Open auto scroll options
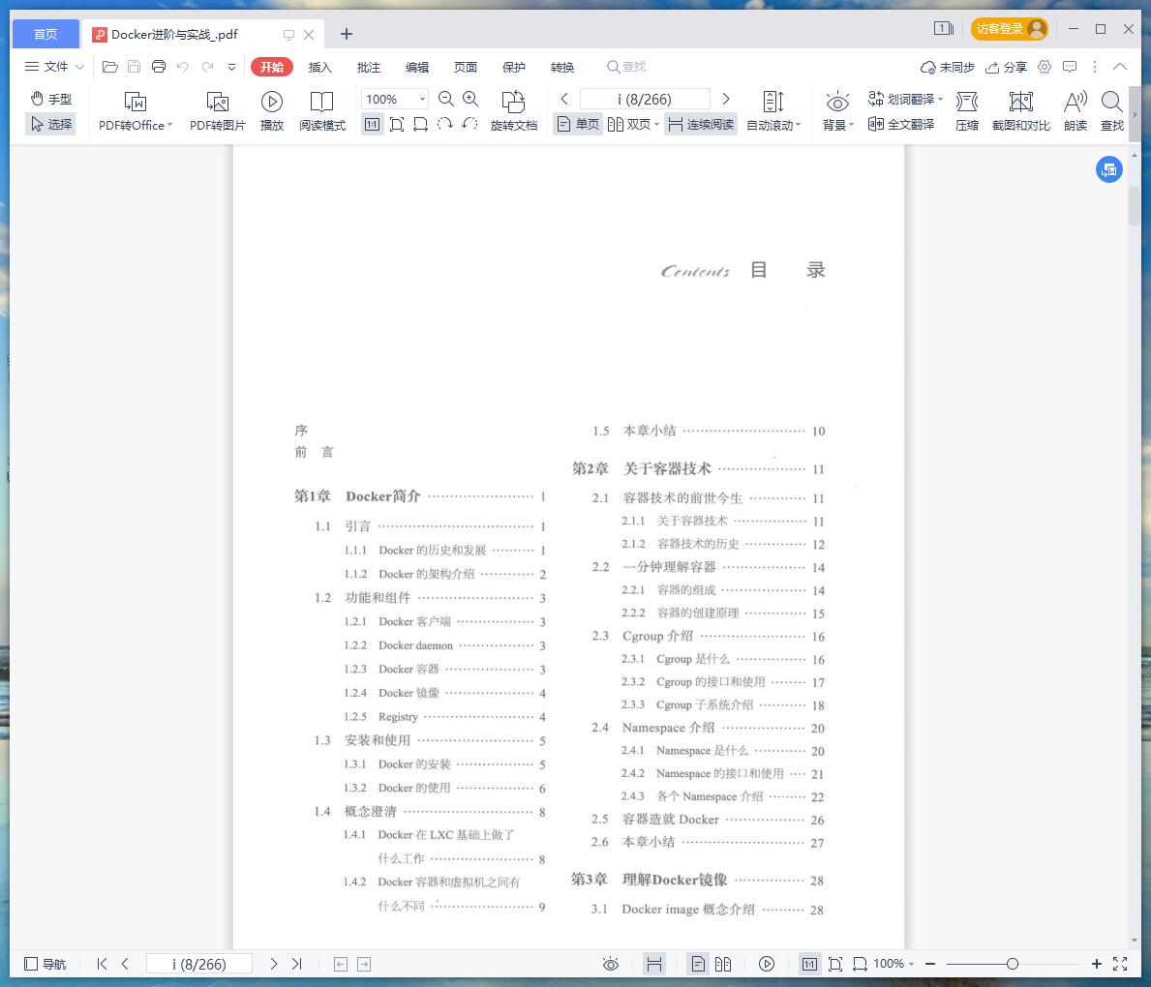The image size is (1151, 987). 772,111
